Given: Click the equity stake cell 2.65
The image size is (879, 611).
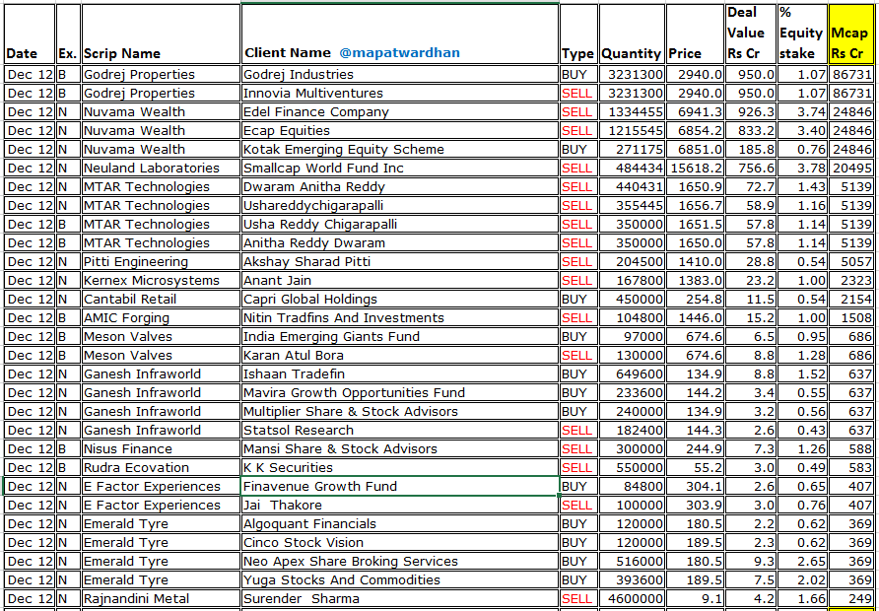Looking at the screenshot, I should 802,561.
